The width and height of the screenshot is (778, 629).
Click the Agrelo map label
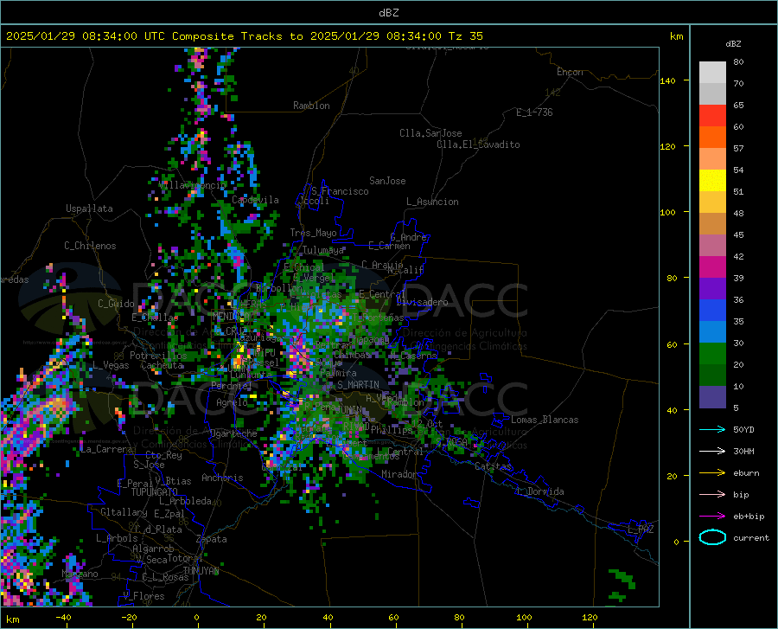[232, 402]
